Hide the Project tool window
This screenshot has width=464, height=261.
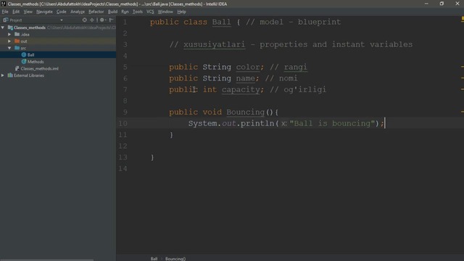click(111, 20)
